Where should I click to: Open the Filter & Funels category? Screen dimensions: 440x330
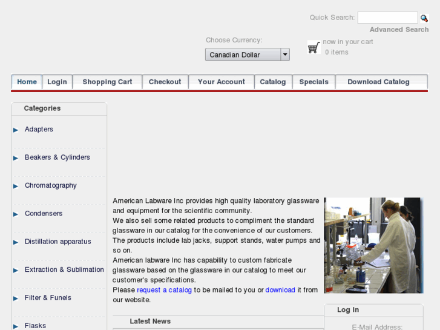coord(48,298)
